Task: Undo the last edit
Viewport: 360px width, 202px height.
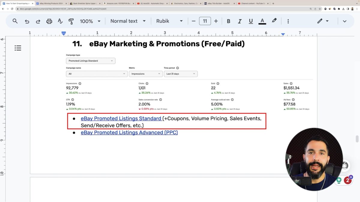Action: (27, 21)
